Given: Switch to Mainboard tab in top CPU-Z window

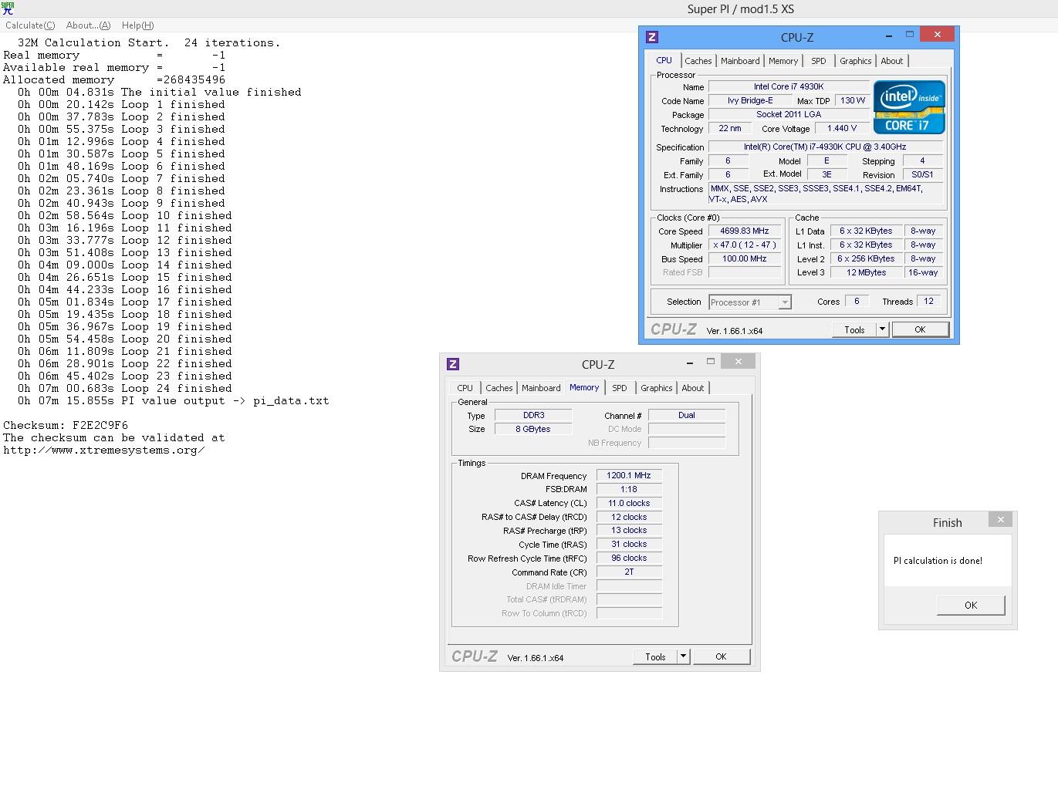Looking at the screenshot, I should (x=740, y=61).
